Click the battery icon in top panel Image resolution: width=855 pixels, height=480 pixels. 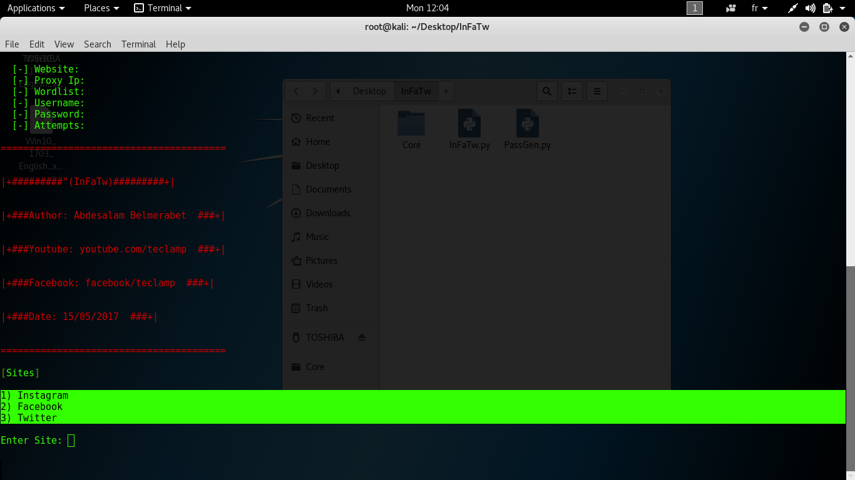[827, 8]
